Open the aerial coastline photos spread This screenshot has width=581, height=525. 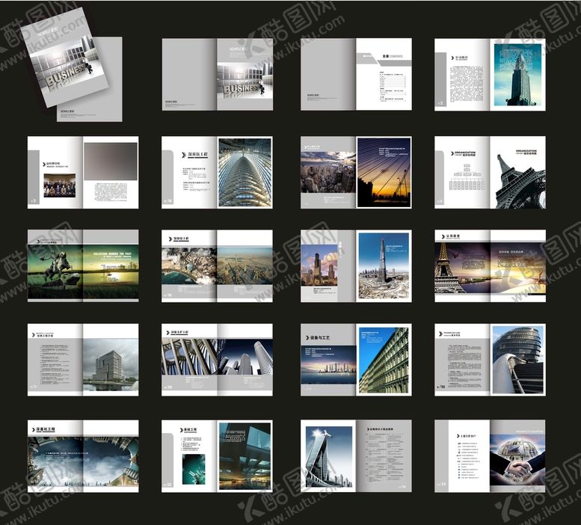pyautogui.click(x=217, y=266)
